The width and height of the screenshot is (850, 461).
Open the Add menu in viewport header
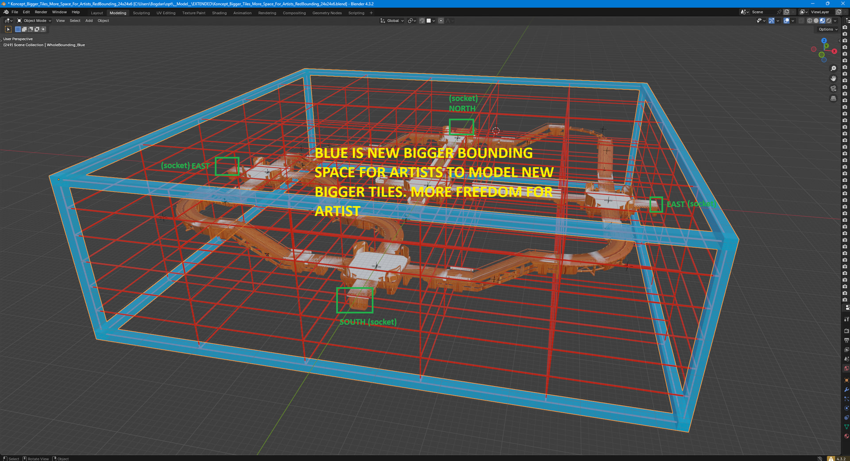coord(89,21)
